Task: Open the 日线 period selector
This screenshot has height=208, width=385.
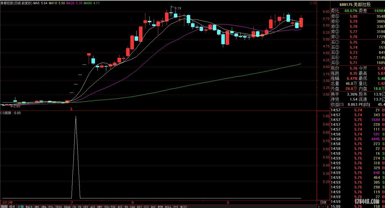Action: (x=323, y=202)
